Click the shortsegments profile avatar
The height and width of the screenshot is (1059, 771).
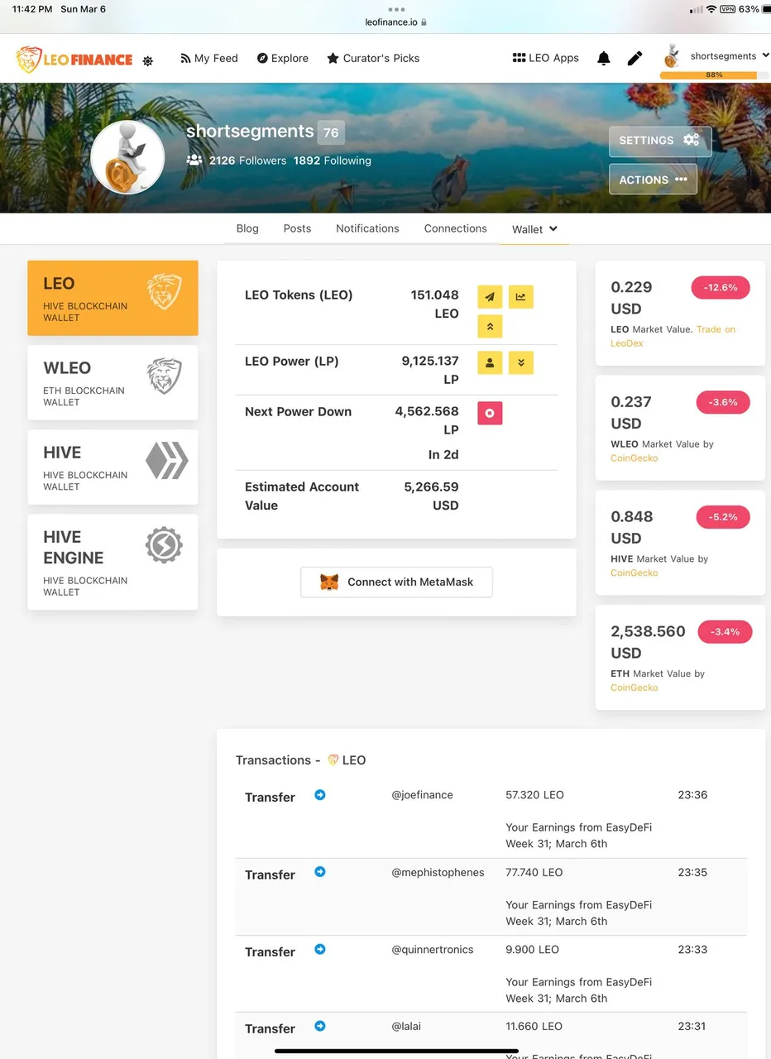(x=127, y=157)
